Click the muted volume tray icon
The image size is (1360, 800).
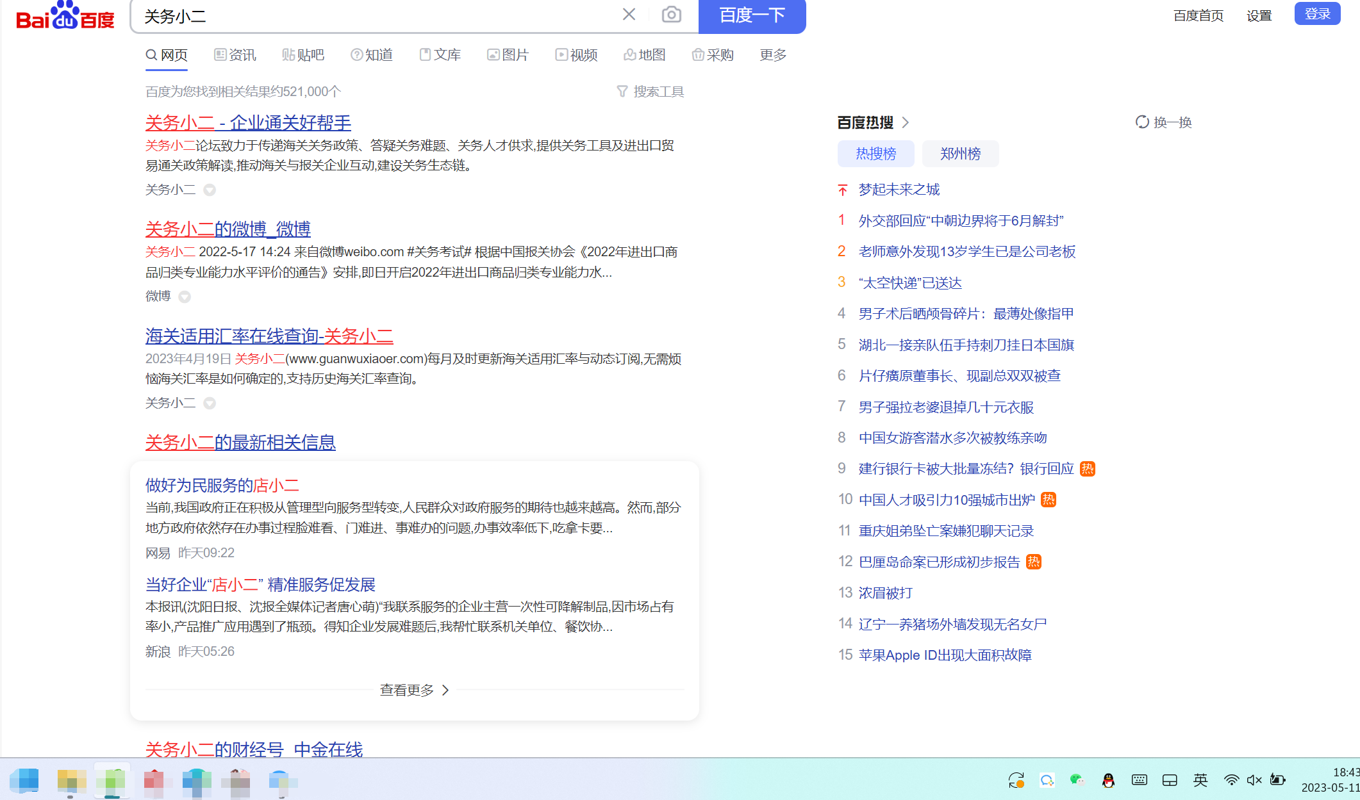[1254, 780]
